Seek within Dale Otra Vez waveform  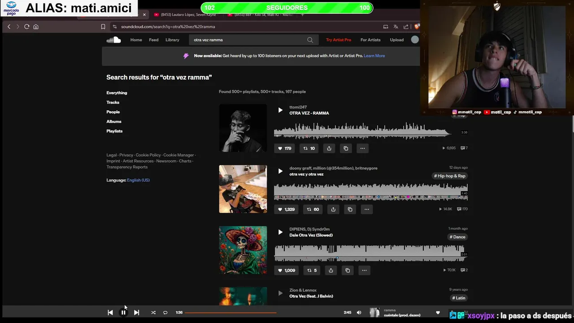[x=371, y=253]
